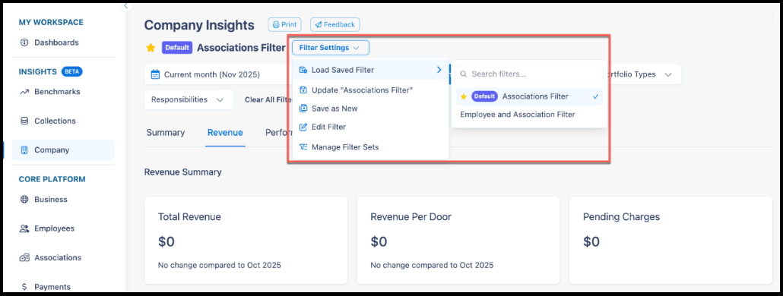Screen dimensions: 783x296
Task: Click the Revenue Summary heading
Action: point(182,172)
